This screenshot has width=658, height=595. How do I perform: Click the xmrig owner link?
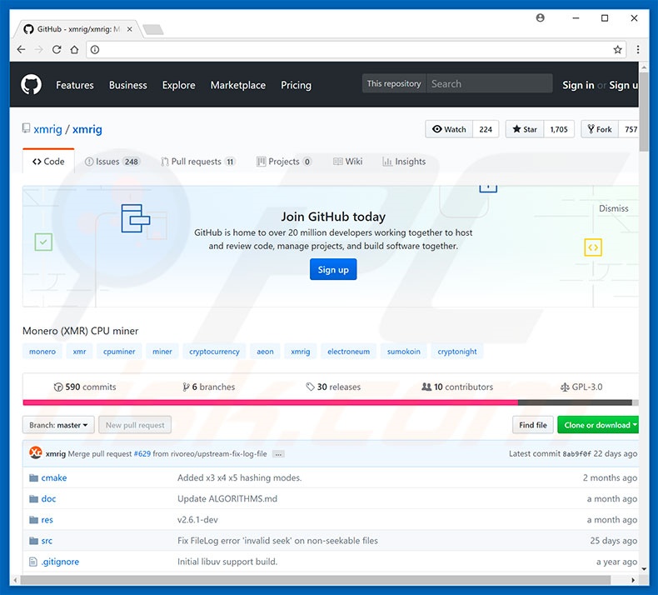(47, 129)
